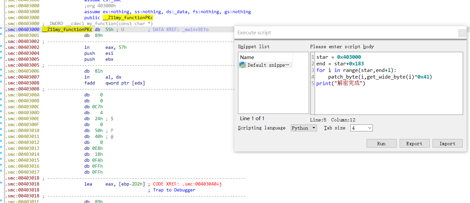The width and height of the screenshot is (470, 203).
Task: Click the Export button in Execute script
Action: (414, 143)
